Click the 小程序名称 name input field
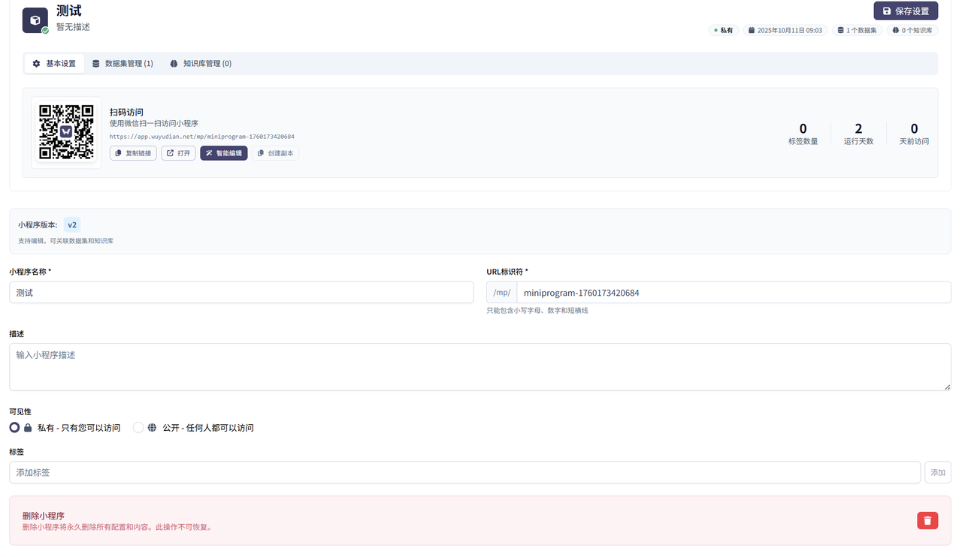This screenshot has height=557, width=962. point(241,293)
